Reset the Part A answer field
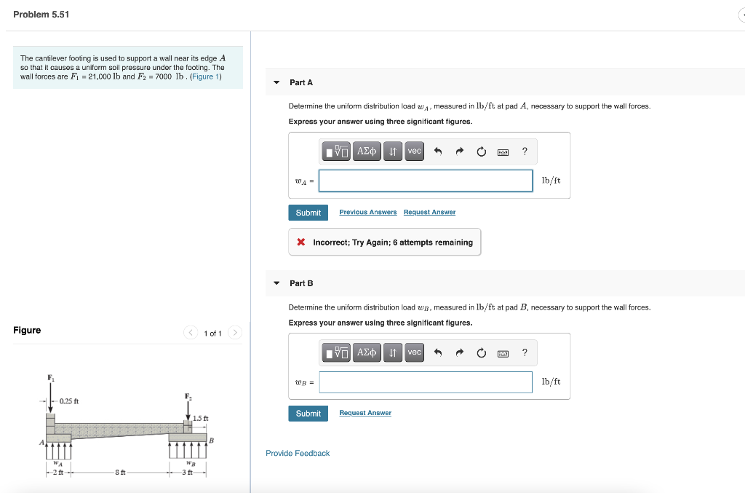 (481, 151)
